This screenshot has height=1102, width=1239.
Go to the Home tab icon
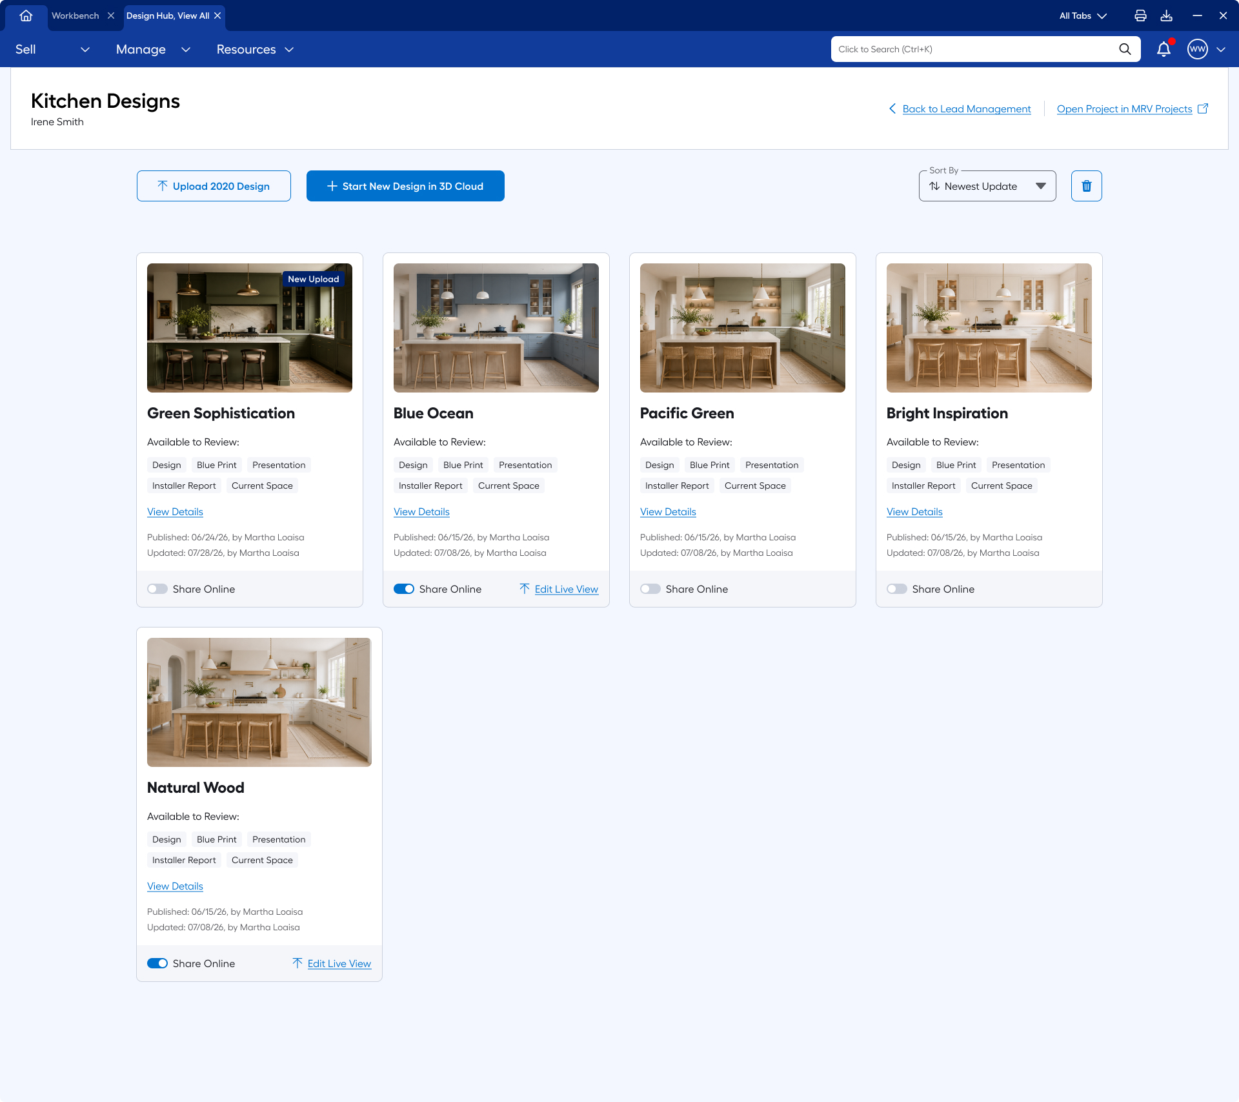click(x=26, y=15)
